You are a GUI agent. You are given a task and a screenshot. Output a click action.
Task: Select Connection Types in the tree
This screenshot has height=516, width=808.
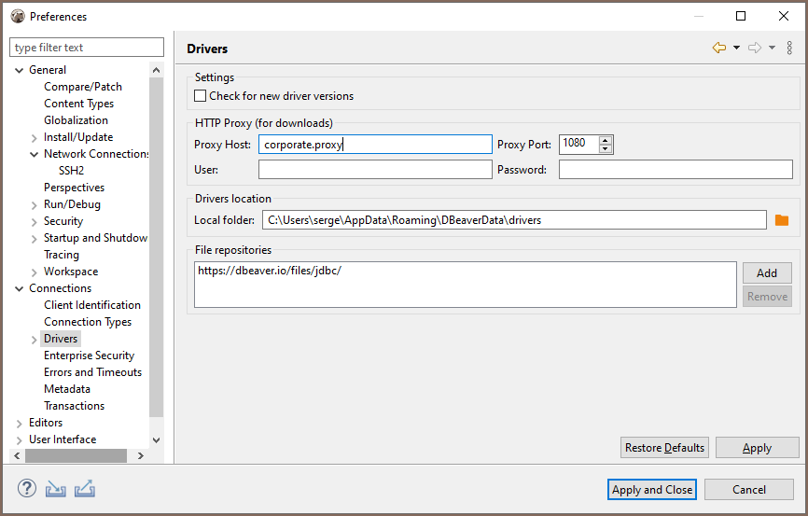[88, 322]
